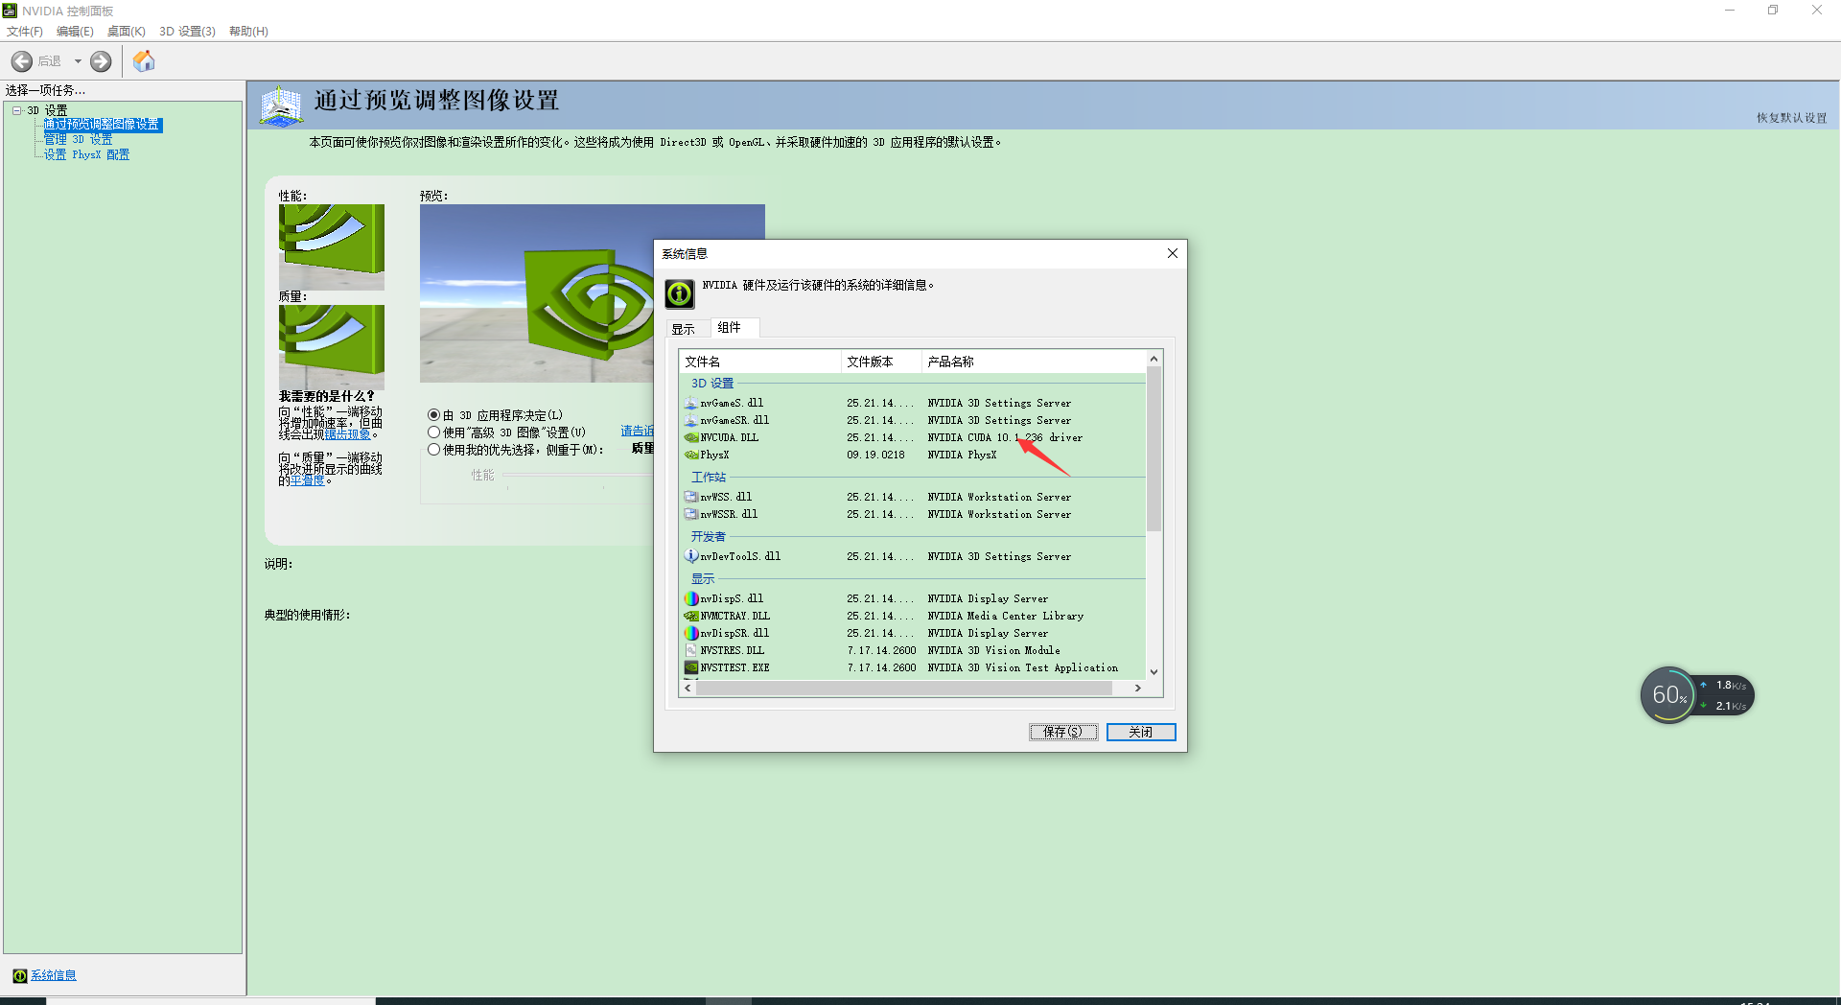Click the 工作站 group header in list

(x=709, y=477)
